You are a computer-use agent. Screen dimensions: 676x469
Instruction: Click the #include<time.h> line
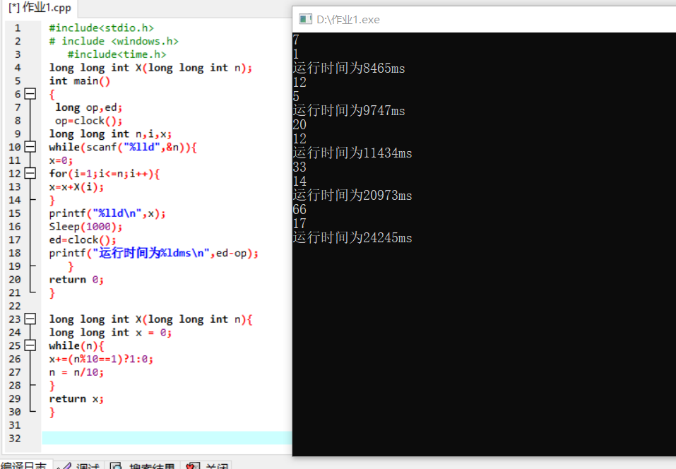(x=117, y=54)
